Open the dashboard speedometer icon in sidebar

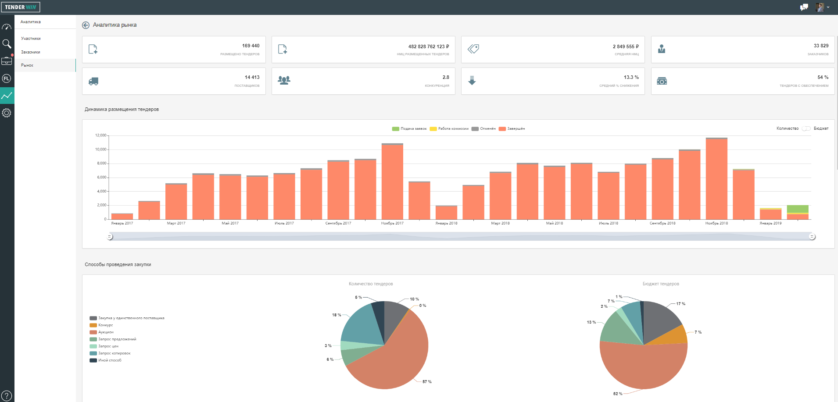[7, 27]
